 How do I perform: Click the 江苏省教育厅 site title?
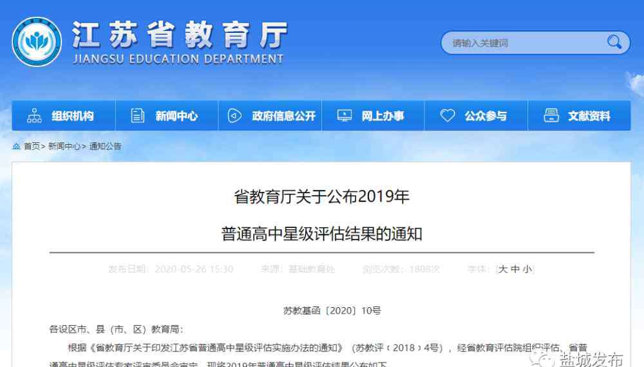(x=180, y=35)
